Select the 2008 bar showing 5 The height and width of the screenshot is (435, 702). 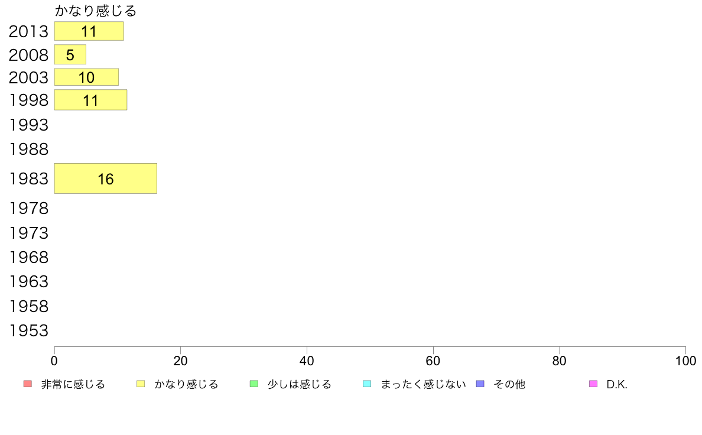click(x=70, y=54)
